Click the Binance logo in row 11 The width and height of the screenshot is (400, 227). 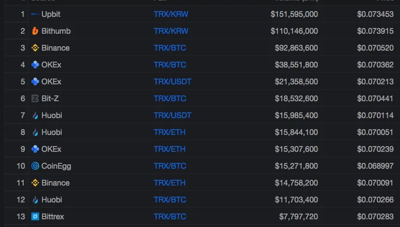point(35,183)
